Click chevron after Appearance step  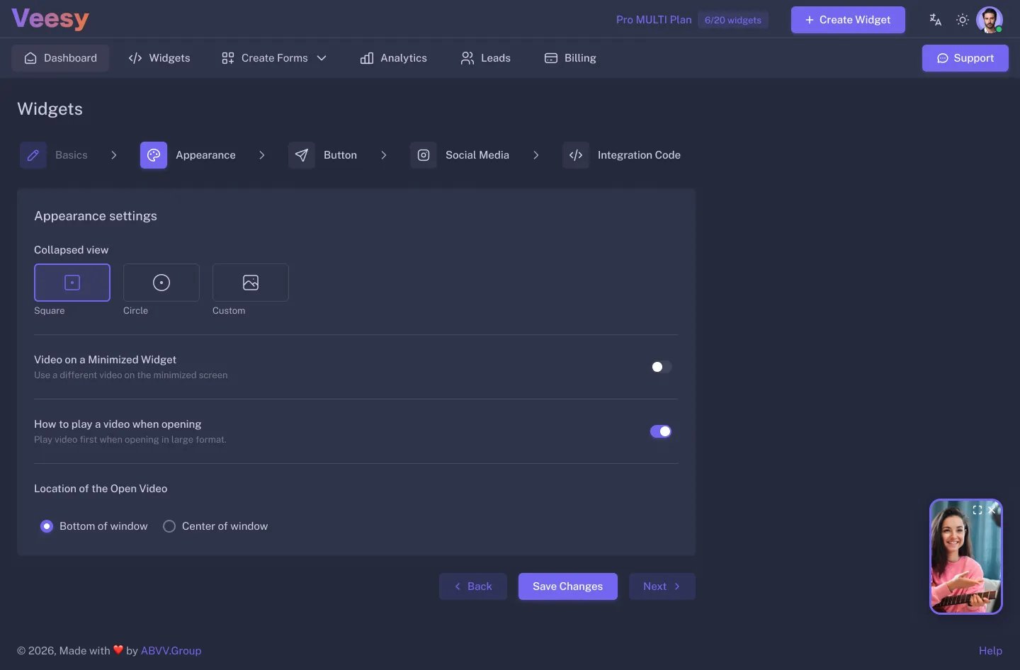(262, 155)
